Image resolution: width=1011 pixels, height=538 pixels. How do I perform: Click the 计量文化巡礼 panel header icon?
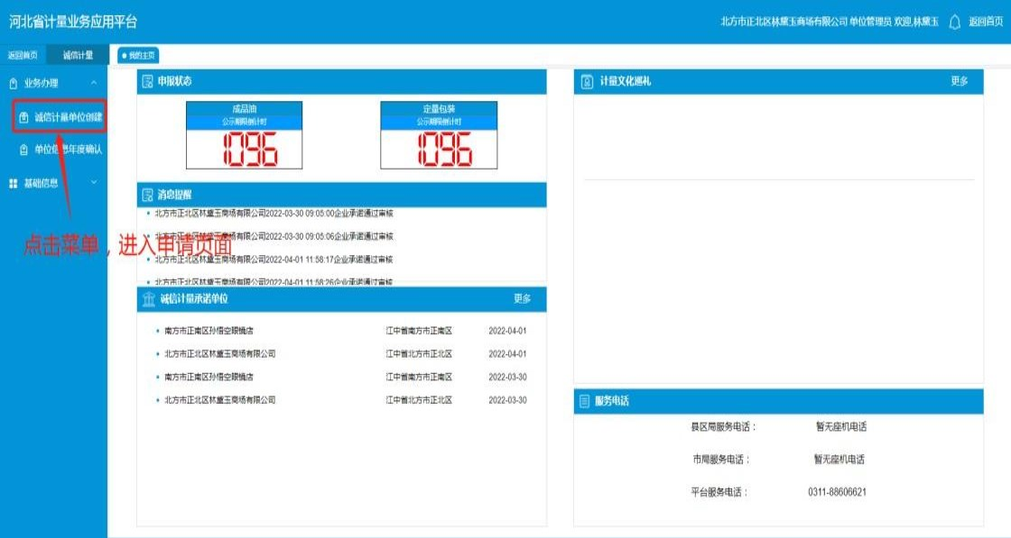(x=587, y=82)
